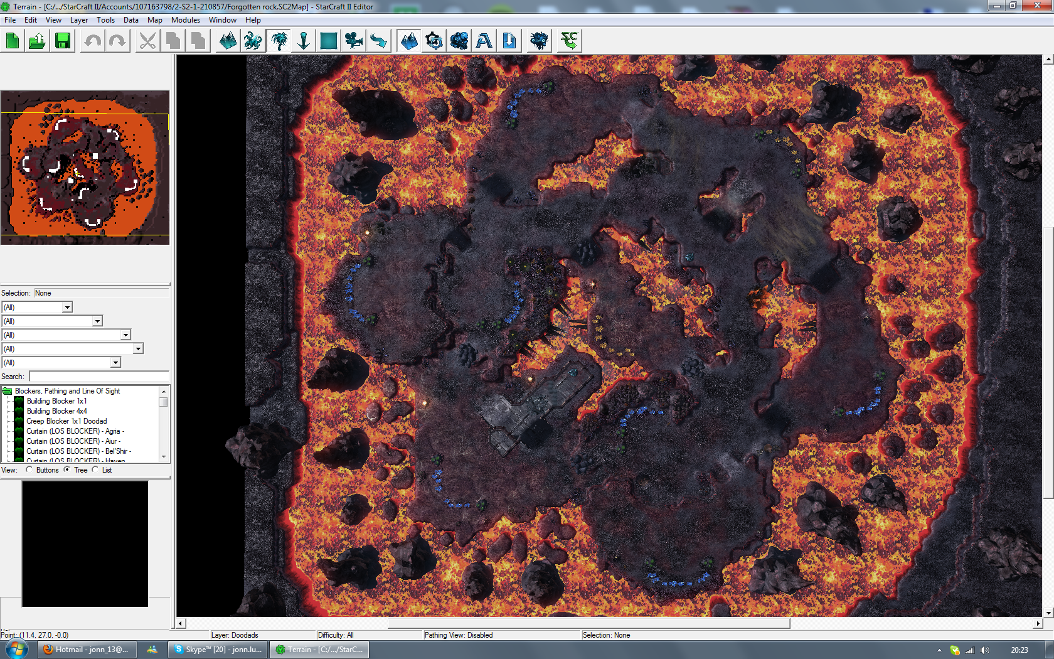Screen dimensions: 1054x659
Task: Redo the last undone action
Action: point(118,41)
